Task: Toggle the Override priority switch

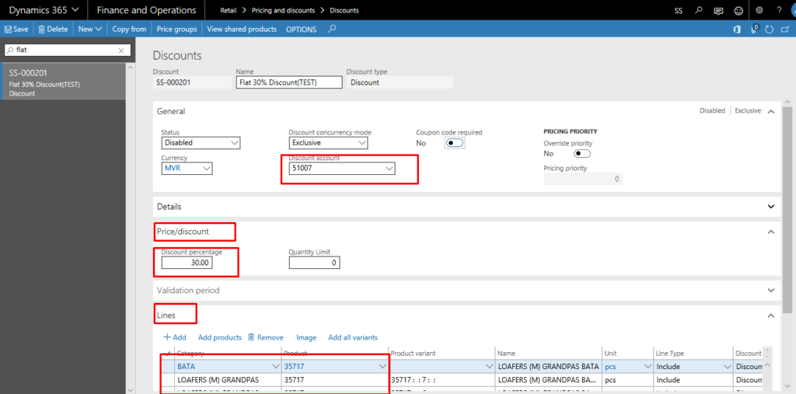Action: click(581, 154)
